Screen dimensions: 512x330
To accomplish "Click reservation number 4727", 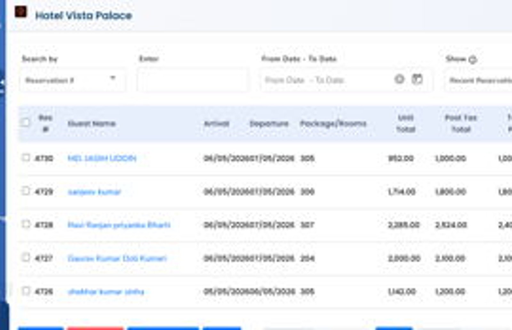I will (44, 258).
